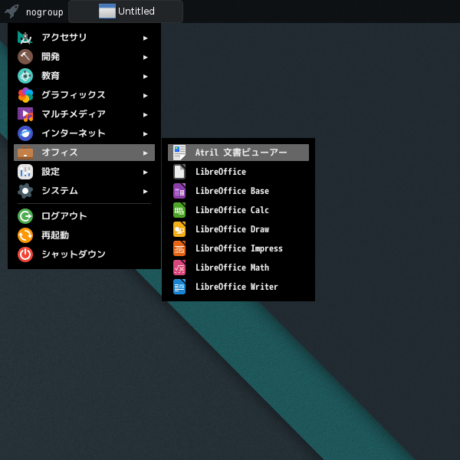Click the colorful グラフィックス icon
This screenshot has width=460, height=460.
tap(25, 95)
